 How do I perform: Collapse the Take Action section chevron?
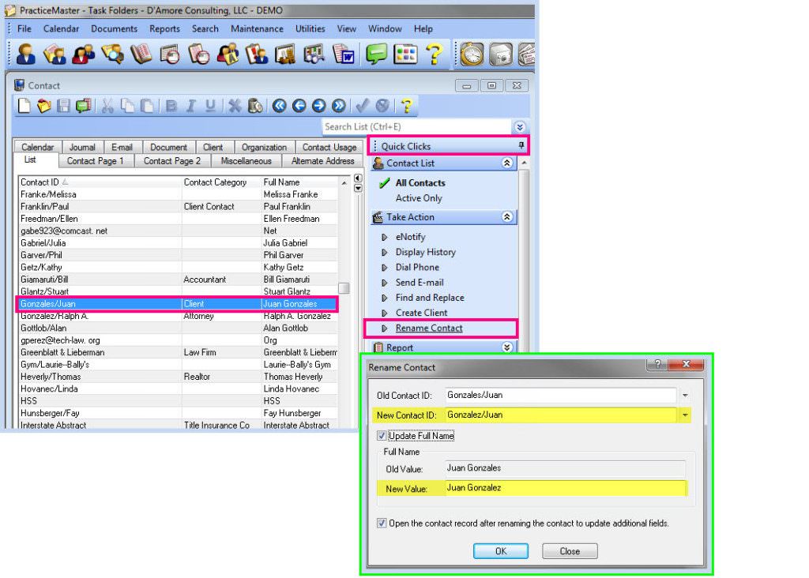(507, 217)
